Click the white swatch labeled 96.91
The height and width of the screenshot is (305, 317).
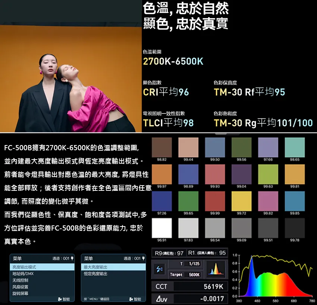[x=162, y=228]
